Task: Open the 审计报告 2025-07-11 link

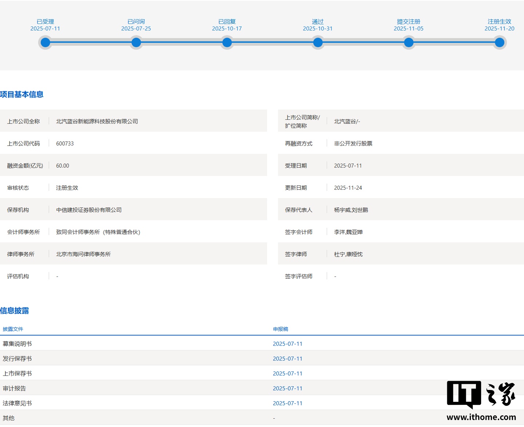Action: tap(287, 388)
